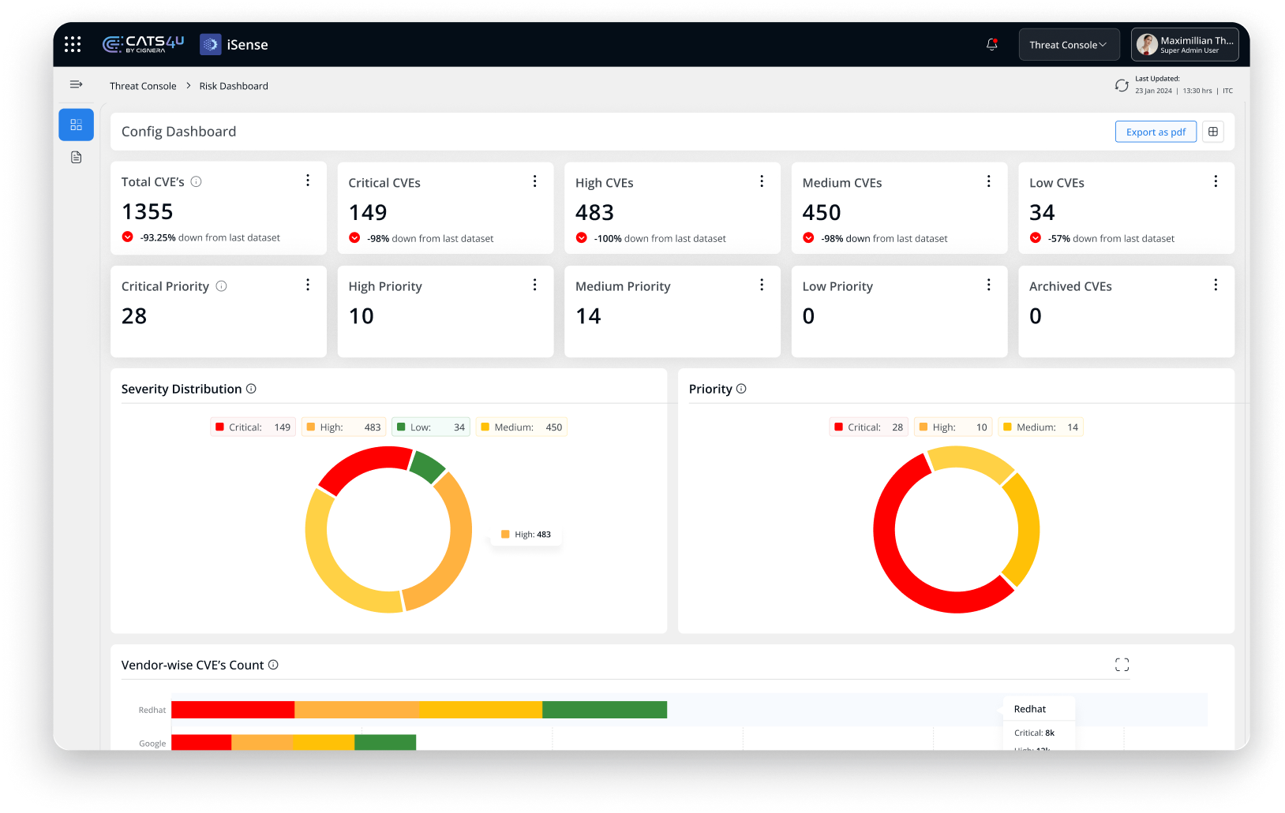1285x813 pixels.
Task: Open Low Priority card options menu
Action: 988,285
